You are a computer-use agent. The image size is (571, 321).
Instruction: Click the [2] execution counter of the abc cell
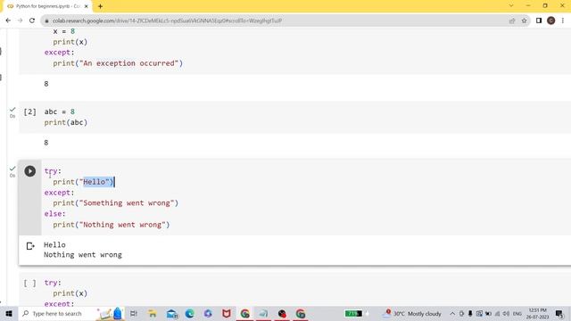click(x=29, y=111)
